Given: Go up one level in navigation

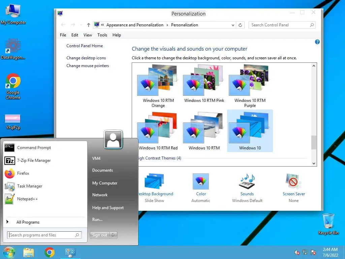Looking at the screenshot, I should (x=89, y=25).
